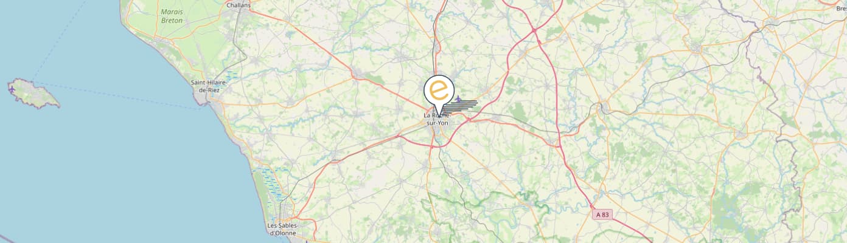The height and width of the screenshot is (243, 847).
Task: Click the Les Sables-d'Olonne town label
Action: click(284, 228)
